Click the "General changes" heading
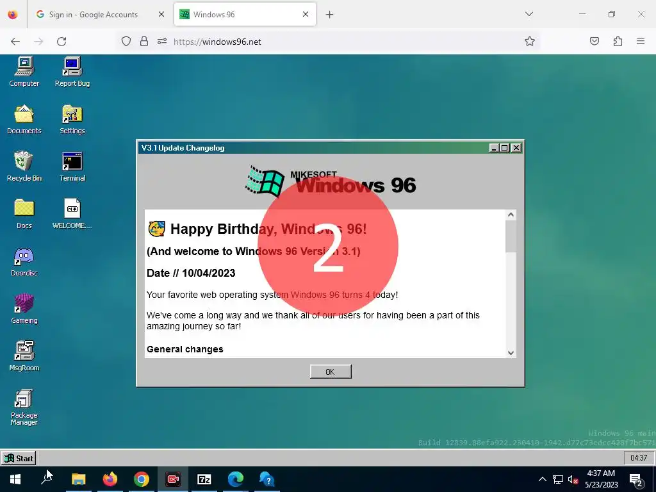This screenshot has height=492, width=656. pyautogui.click(x=185, y=349)
